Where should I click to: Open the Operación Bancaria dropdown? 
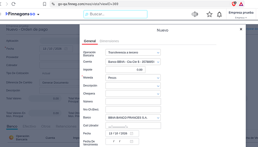point(133,52)
